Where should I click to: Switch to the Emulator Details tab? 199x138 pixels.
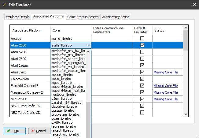click(x=18, y=17)
